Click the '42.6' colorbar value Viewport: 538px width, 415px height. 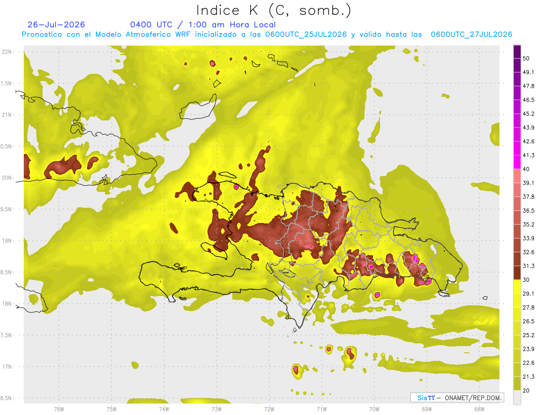(x=529, y=141)
